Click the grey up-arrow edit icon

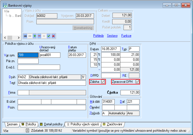(x=44, y=36)
